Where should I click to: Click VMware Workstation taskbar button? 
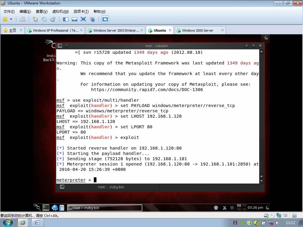coord(22,223)
